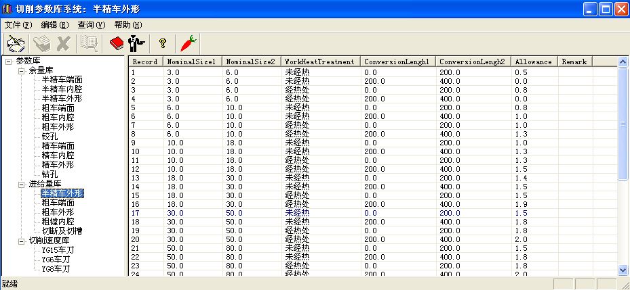Open the 查询(V) menu
The width and height of the screenshot is (630, 290).
[92, 24]
